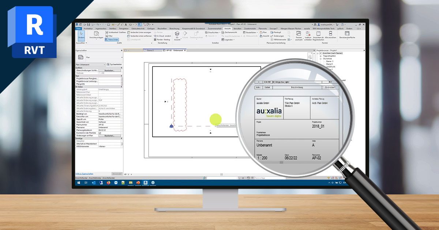Click the Ansicht tool in Planzusammenstellung
439x230 pixels.
pos(264,36)
